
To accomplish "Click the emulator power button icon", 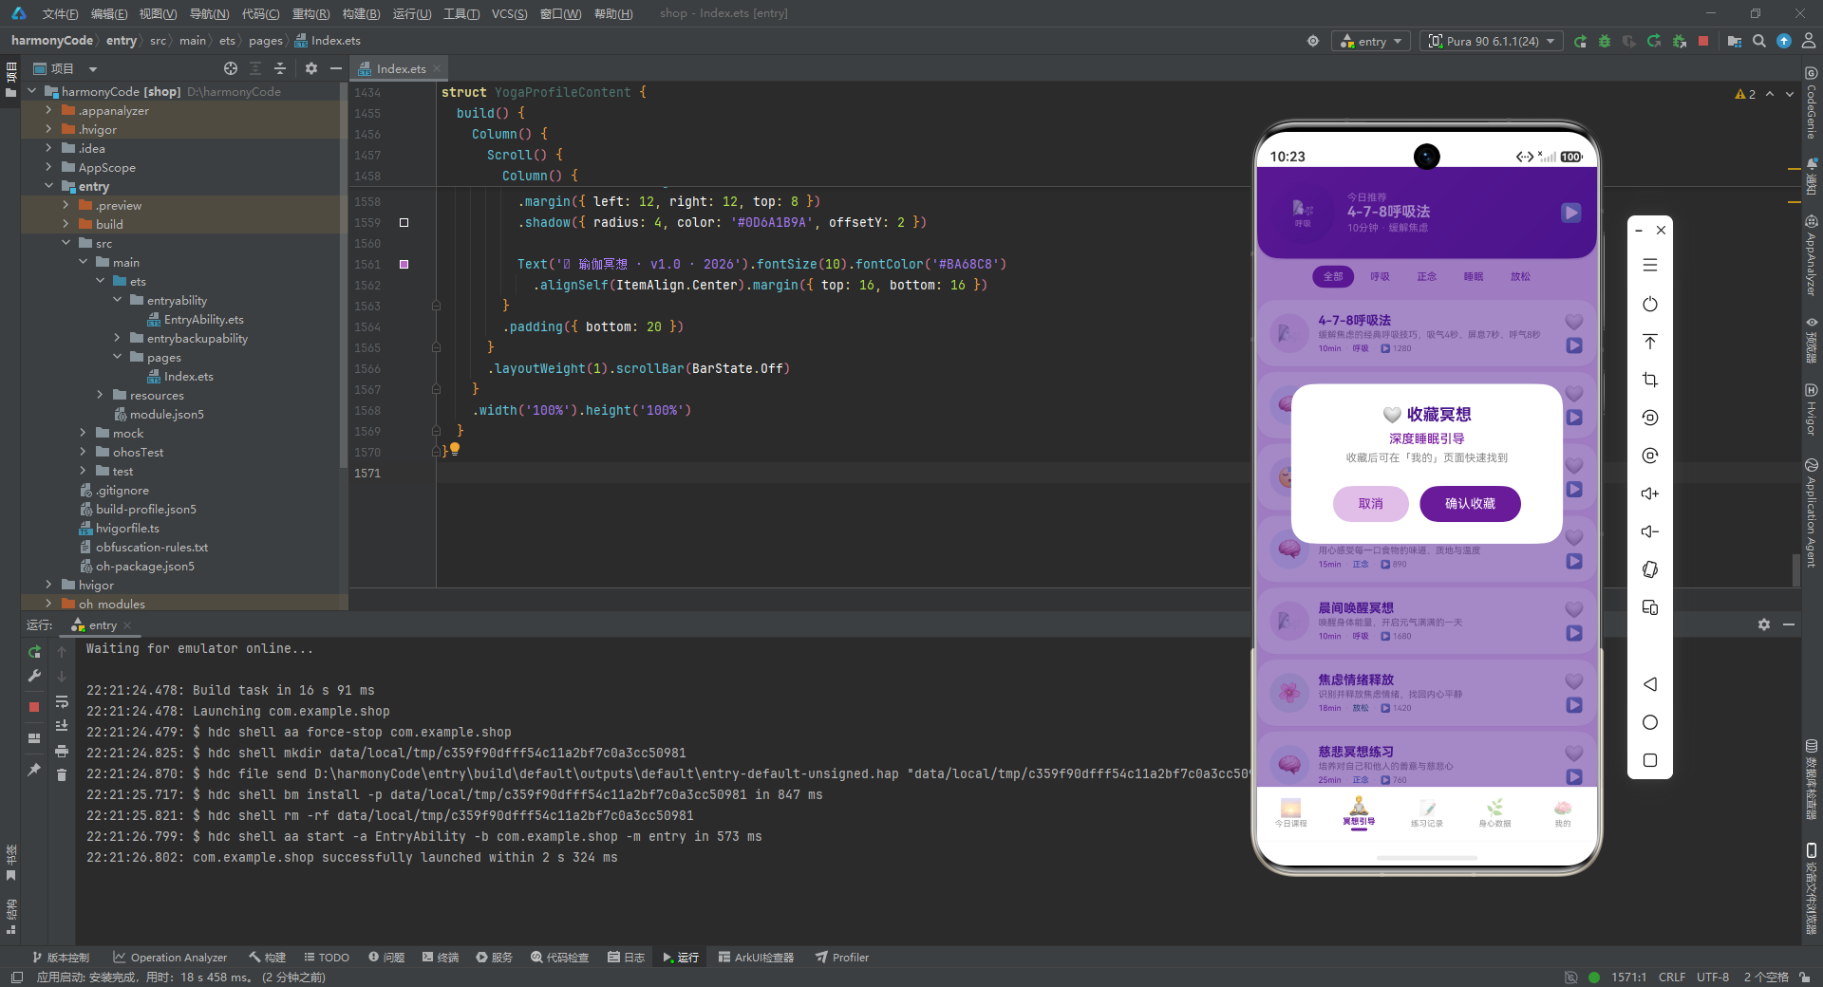I will [x=1650, y=304].
